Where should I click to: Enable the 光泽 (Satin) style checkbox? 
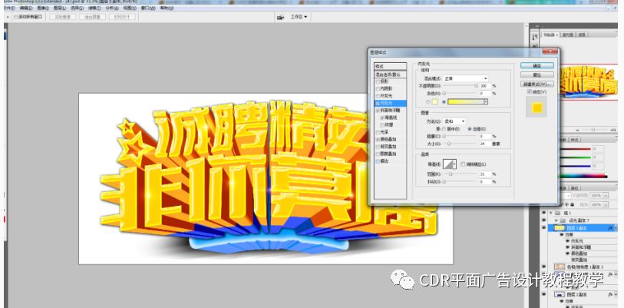coord(378,132)
